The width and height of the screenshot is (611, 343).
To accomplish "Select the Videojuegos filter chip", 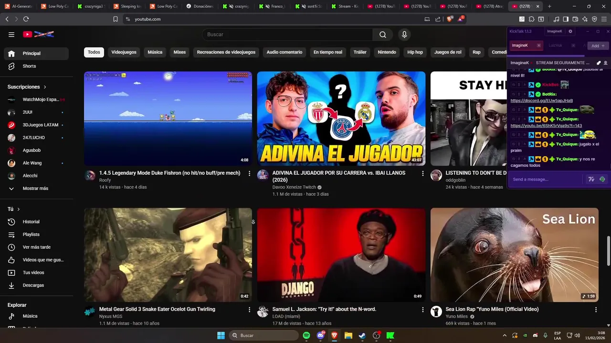I will pos(124,52).
